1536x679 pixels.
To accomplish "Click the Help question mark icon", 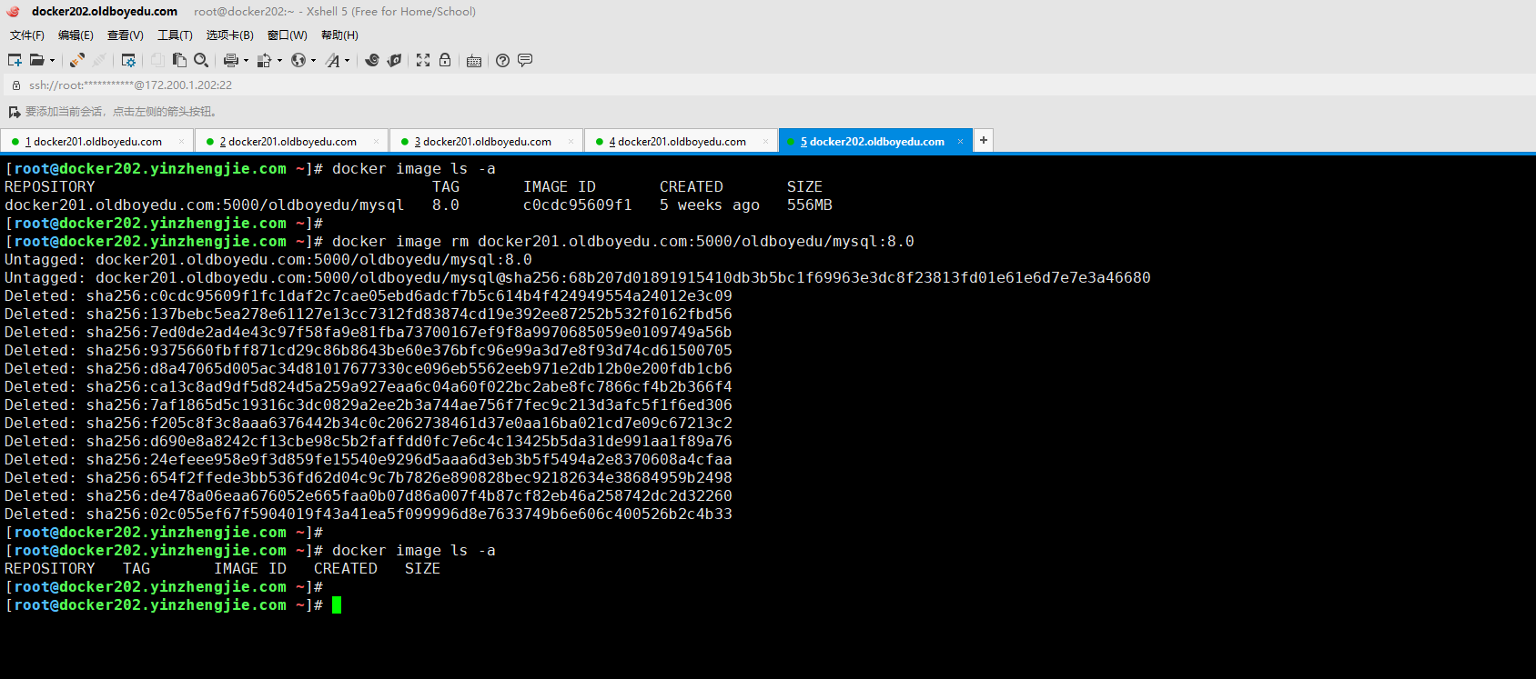I will point(502,60).
